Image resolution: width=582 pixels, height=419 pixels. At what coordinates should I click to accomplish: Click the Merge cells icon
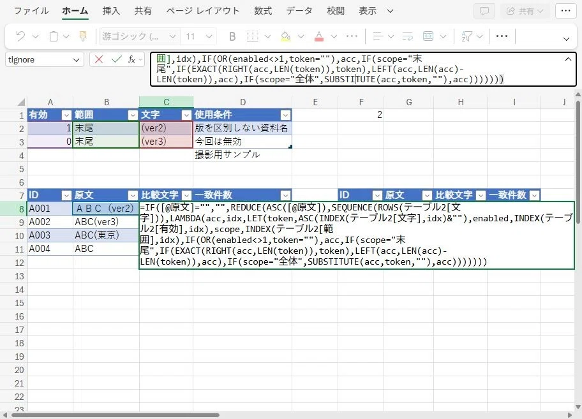click(x=428, y=36)
